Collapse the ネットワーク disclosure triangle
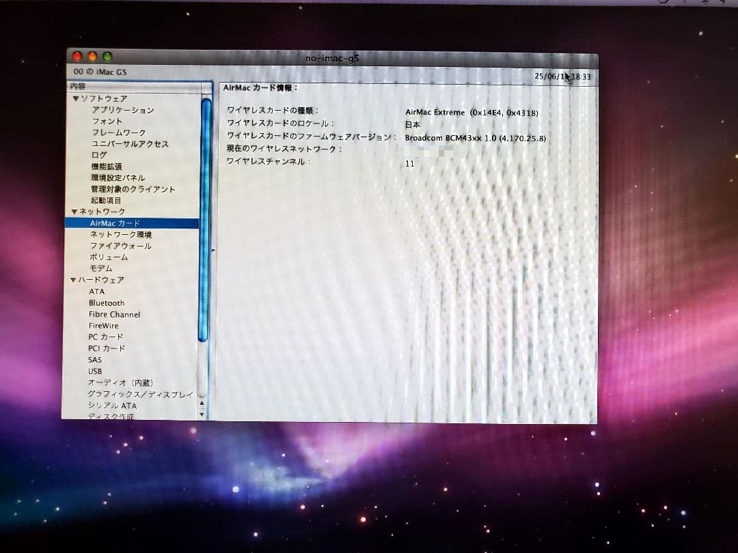This screenshot has width=738, height=553. click(x=75, y=212)
